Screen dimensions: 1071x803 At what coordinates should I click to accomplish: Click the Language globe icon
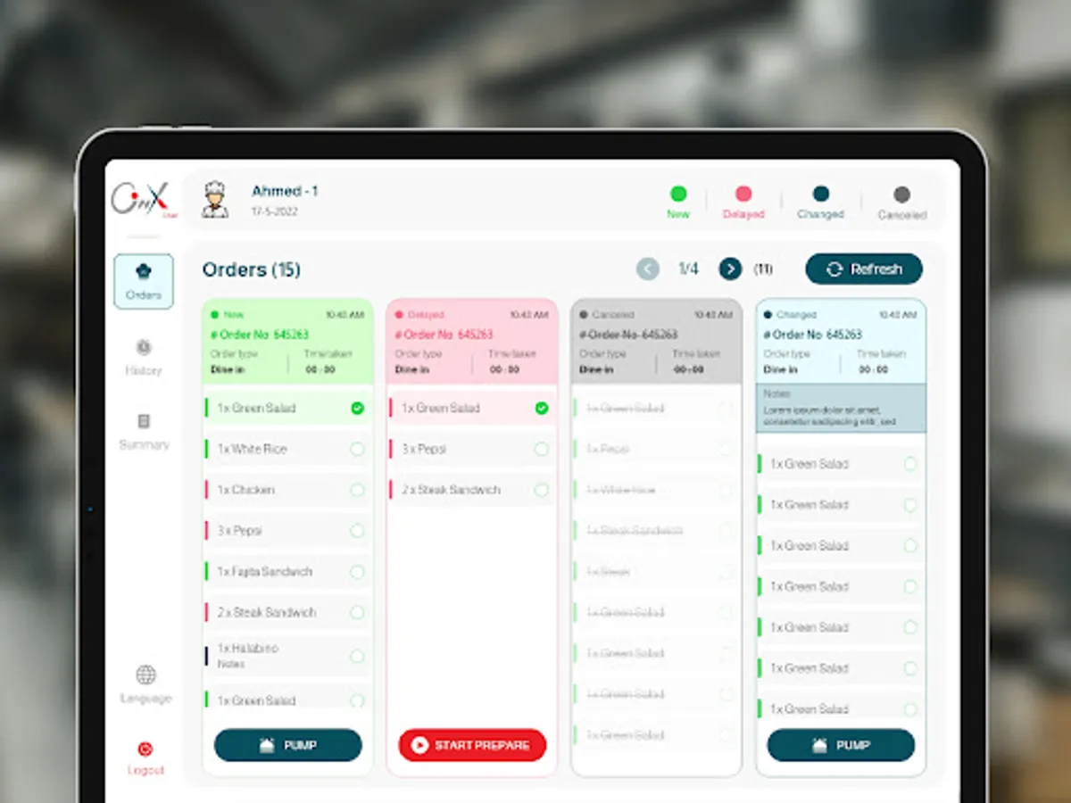[145, 675]
